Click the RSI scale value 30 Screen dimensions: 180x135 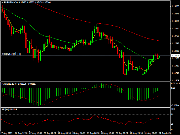tap(172, 124)
